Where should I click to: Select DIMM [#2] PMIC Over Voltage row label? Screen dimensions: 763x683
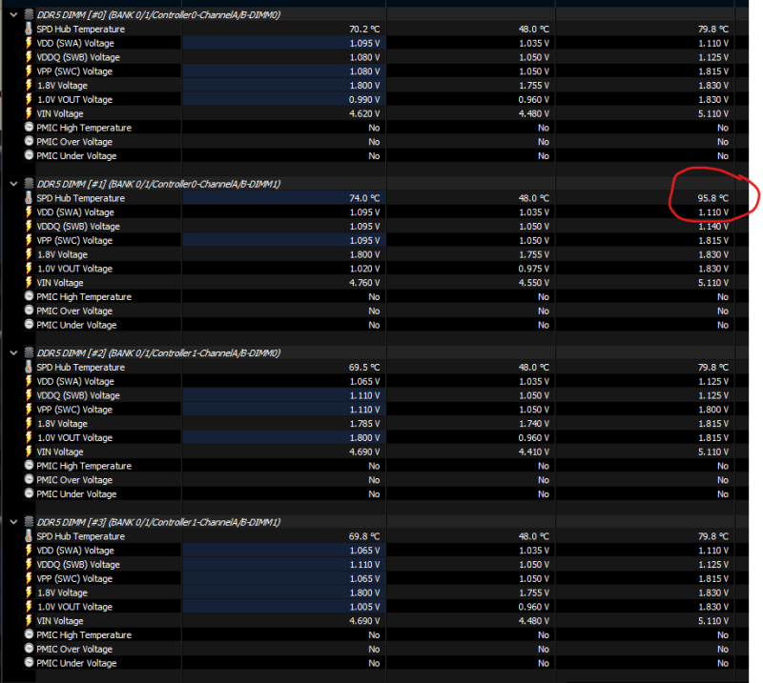[x=74, y=480]
